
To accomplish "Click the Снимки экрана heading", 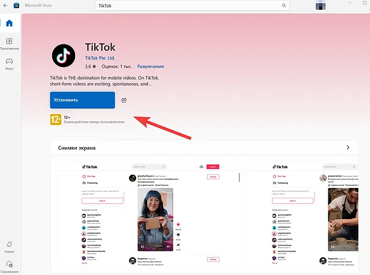I will pos(77,148).
